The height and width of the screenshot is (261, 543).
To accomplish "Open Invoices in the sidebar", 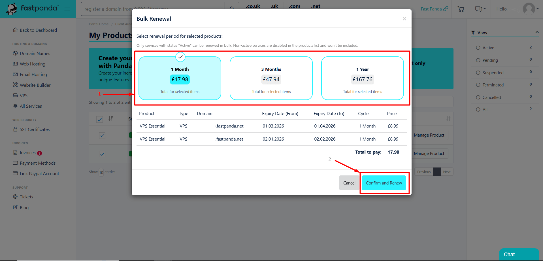I will pos(27,153).
